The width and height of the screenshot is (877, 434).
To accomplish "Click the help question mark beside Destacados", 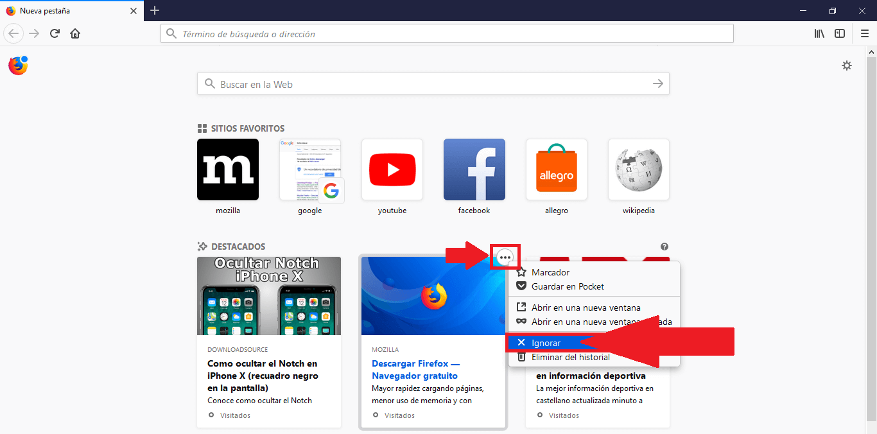I will tap(664, 247).
